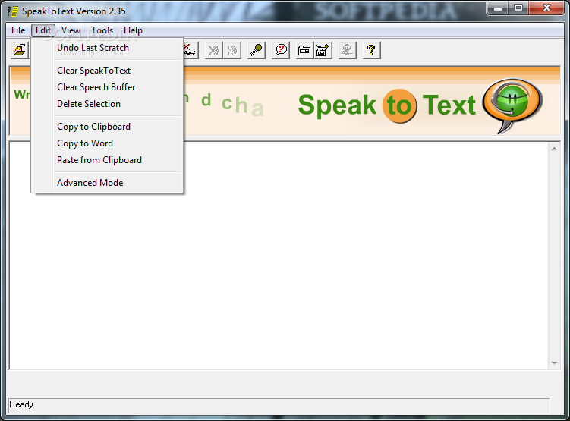This screenshot has width=570, height=421.
Task: Minimize the SpeakToText window
Action: pos(498,8)
